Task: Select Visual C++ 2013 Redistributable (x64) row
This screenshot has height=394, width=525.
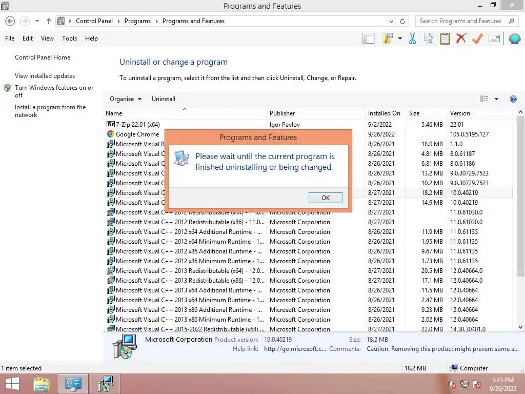Action: pos(308,270)
